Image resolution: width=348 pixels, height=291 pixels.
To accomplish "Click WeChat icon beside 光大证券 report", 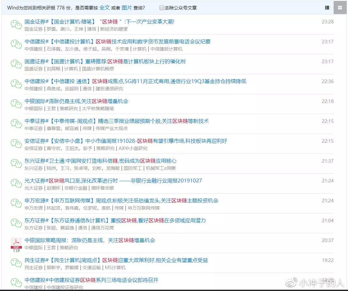I will pyautogui.click(x=16, y=184).
